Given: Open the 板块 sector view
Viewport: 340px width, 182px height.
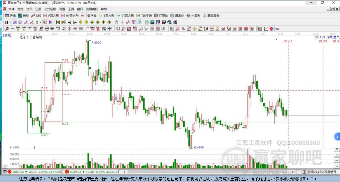Looking at the screenshot, I should (24, 16).
